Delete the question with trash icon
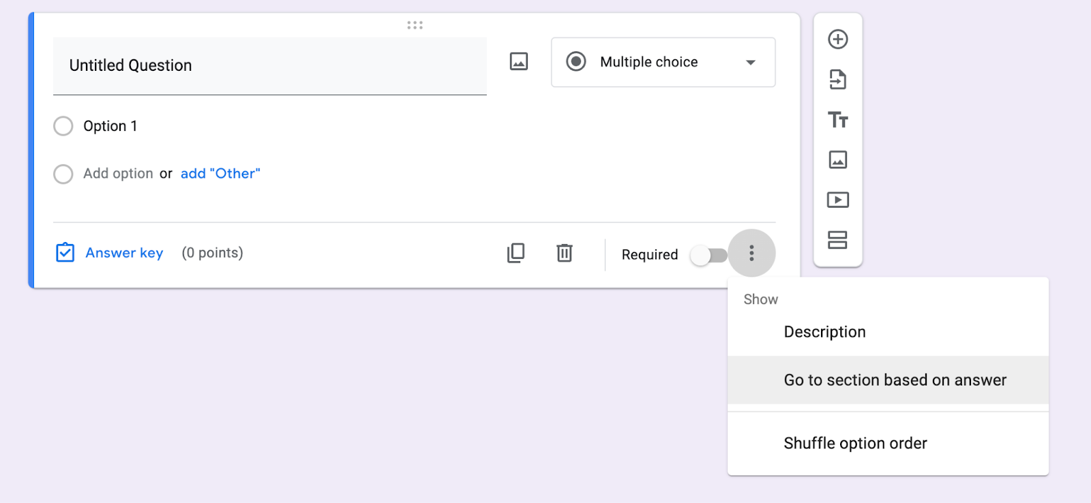The width and height of the screenshot is (1091, 503). (564, 253)
